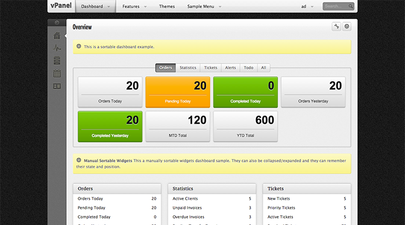Open the calendar sidebar icon
The height and width of the screenshot is (225, 405).
pyautogui.click(x=57, y=73)
